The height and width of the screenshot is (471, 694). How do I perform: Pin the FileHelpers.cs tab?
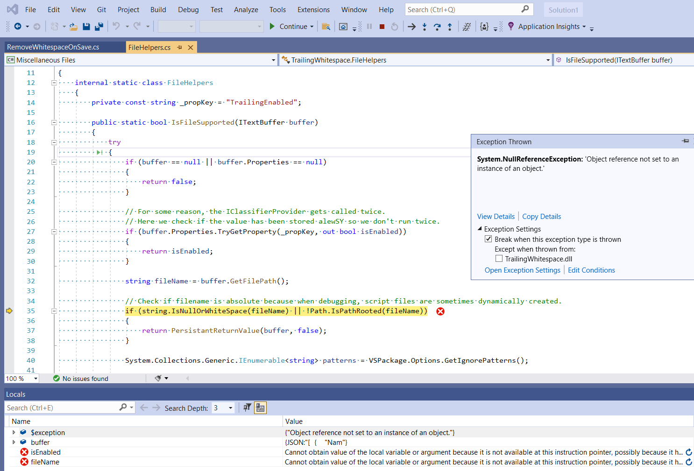(179, 47)
